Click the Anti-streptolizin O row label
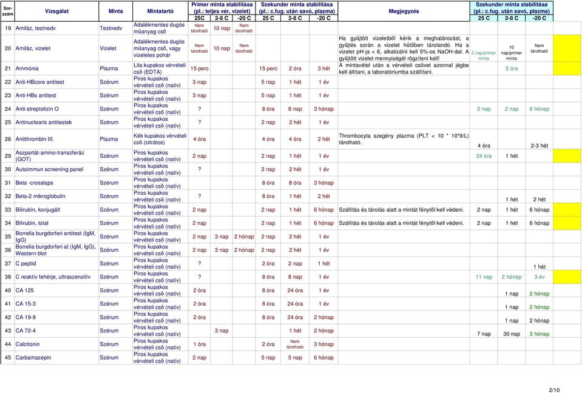The height and width of the screenshot is (393, 582). tap(37, 109)
